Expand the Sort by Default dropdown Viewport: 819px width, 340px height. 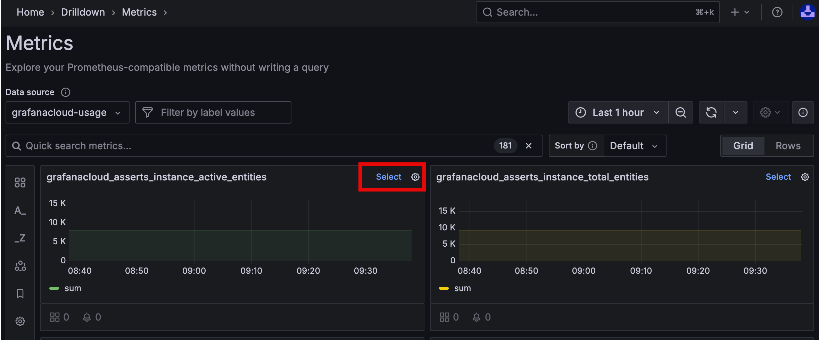[x=634, y=146]
